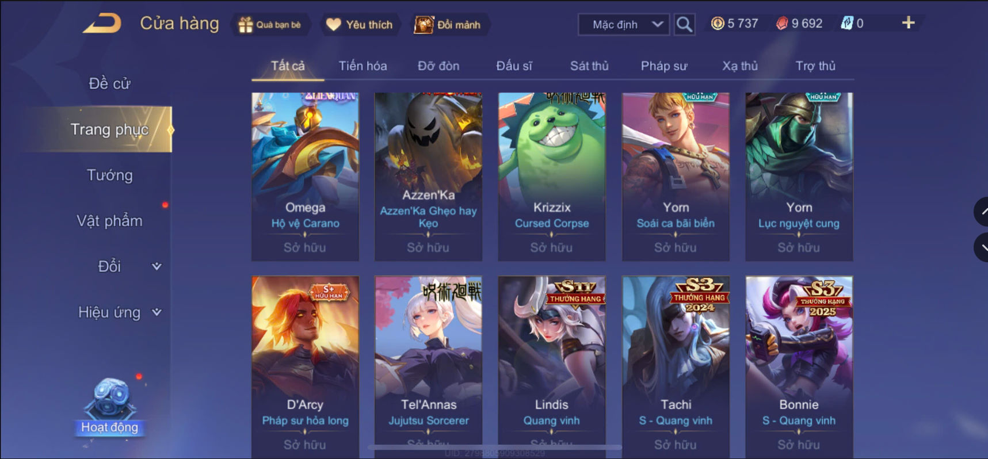Tap the plus icon to add currency
This screenshot has height=459, width=988.
point(908,22)
